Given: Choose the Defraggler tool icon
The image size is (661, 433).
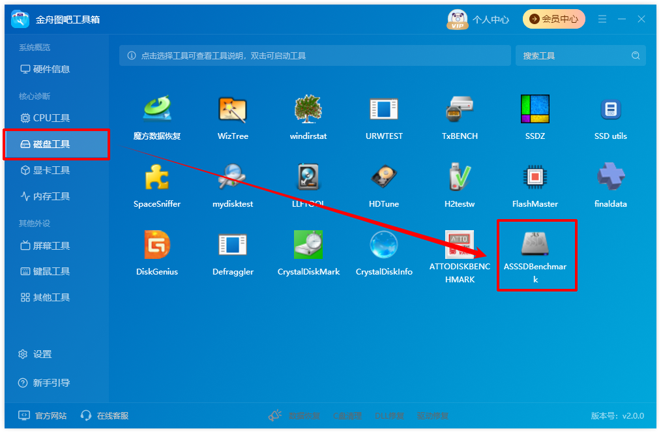Looking at the screenshot, I should point(233,245).
